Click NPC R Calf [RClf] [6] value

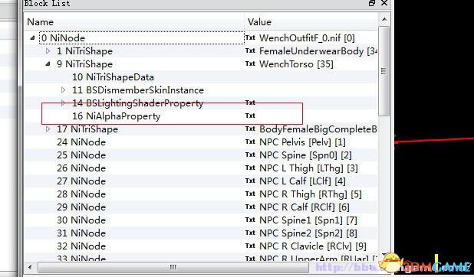tap(304, 207)
